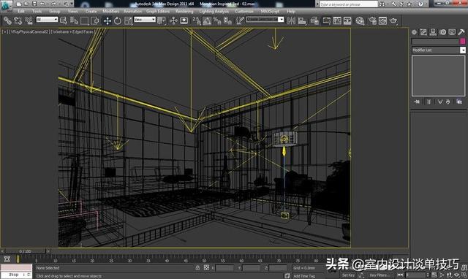Activate the Select and Rotate tool
Image resolution: width=468 pixels, height=279 pixels.
(x=118, y=20)
